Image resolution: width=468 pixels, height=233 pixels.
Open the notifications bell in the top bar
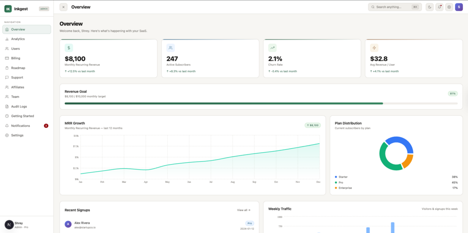pos(439,7)
